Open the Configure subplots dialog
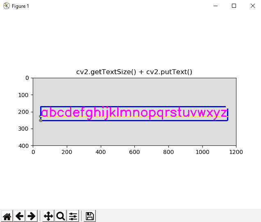The image size is (261, 222). pyautogui.click(x=73, y=216)
